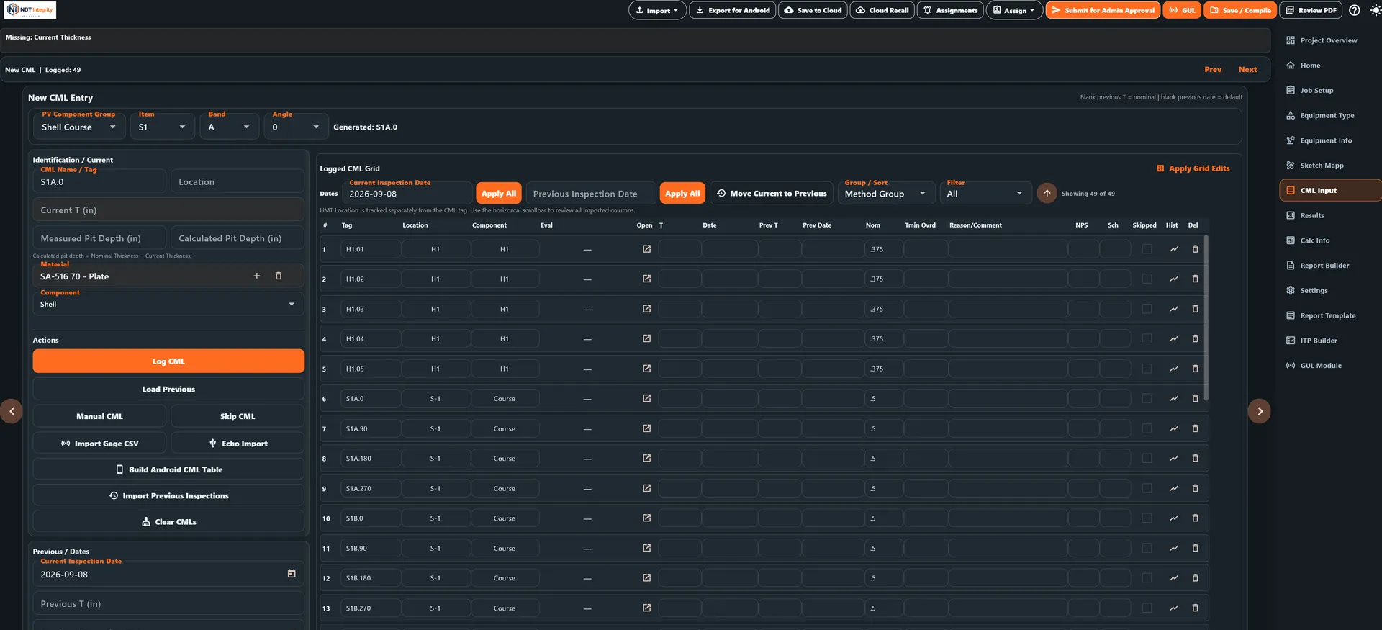Open GUL Module in sidebar
The image size is (1382, 630).
pos(1330,366)
